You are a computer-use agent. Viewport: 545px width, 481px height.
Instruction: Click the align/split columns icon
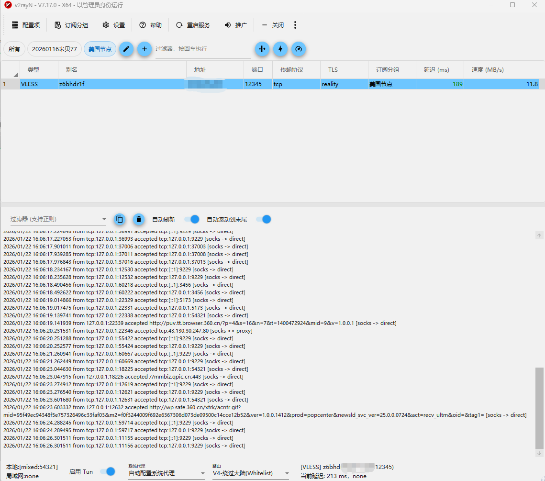(x=262, y=49)
